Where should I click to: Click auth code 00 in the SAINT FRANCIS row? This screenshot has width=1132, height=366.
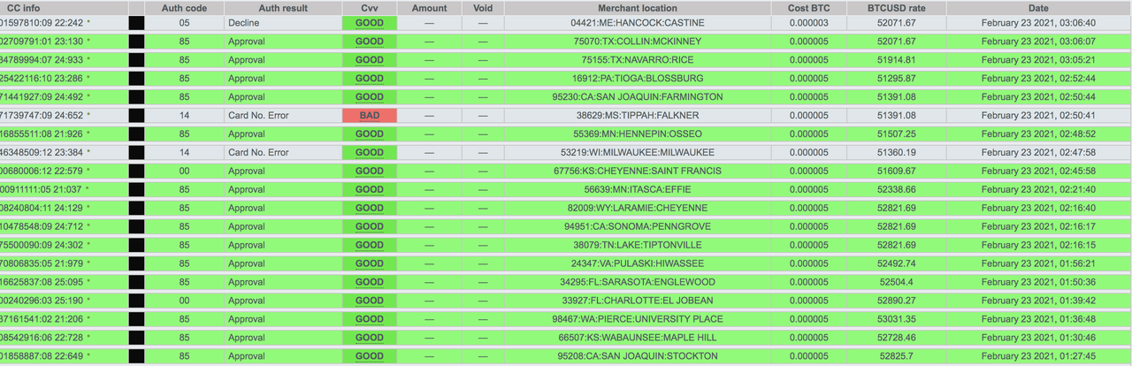184,172
